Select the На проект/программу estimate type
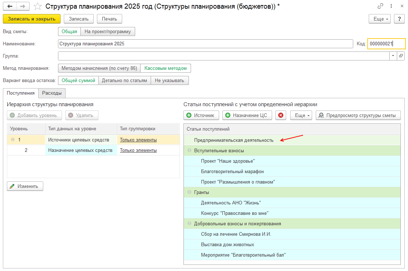The height and width of the screenshot is (271, 408). click(x=108, y=32)
